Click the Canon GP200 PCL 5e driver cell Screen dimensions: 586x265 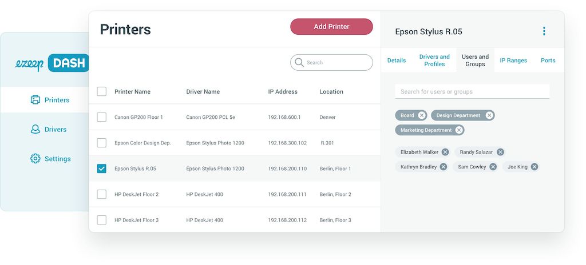tap(211, 117)
